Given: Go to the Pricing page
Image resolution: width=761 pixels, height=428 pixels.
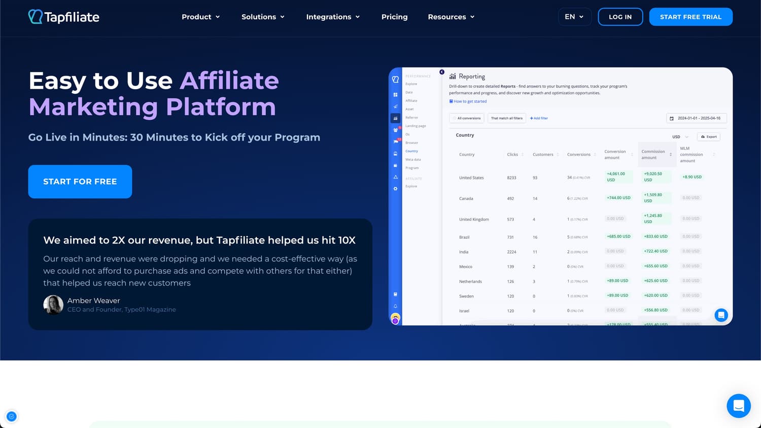Looking at the screenshot, I should pyautogui.click(x=394, y=17).
